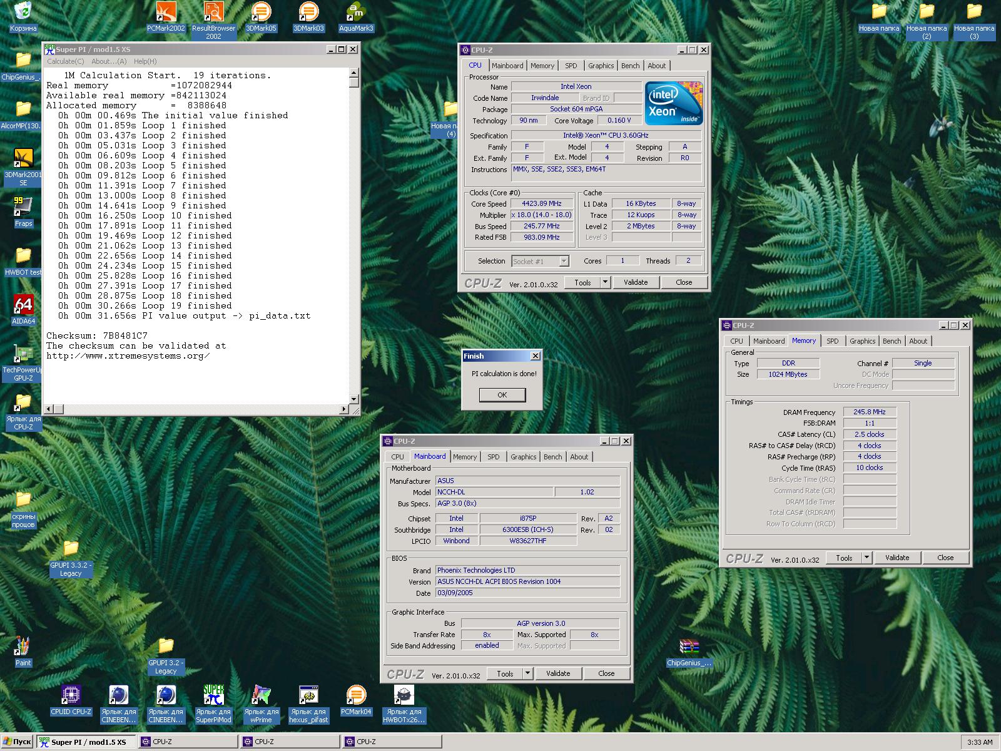Open ChipGenius archive icon on desktop right
Image resolution: width=1001 pixels, height=751 pixels.
pyautogui.click(x=689, y=651)
